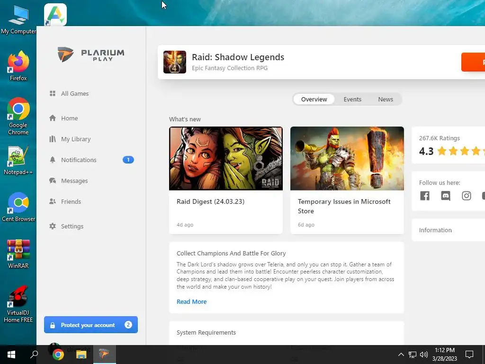Image resolution: width=485 pixels, height=364 pixels.
Task: Switch to the News tab
Action: tap(386, 100)
